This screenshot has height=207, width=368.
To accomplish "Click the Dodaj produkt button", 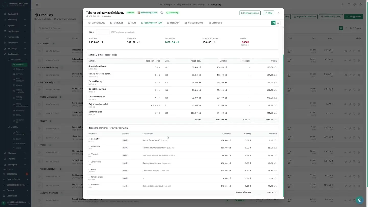I will (353, 17).
